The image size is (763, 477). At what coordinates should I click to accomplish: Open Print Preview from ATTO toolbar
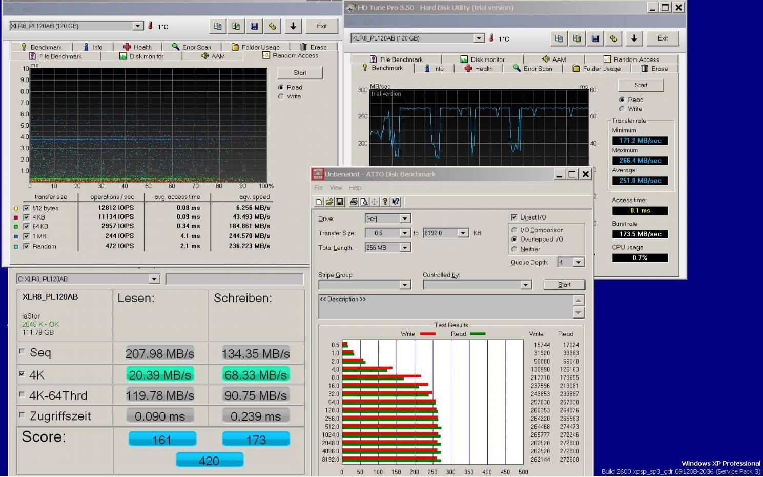click(364, 202)
